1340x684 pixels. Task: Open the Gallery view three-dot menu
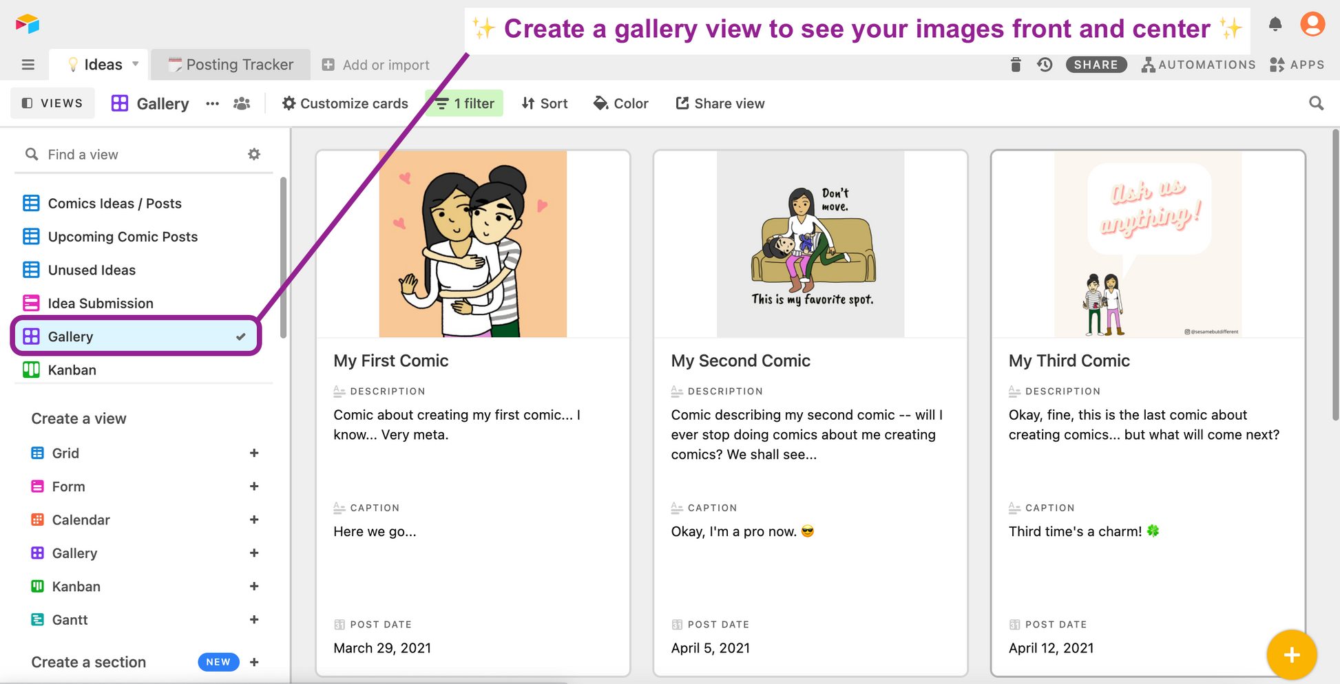tap(213, 103)
